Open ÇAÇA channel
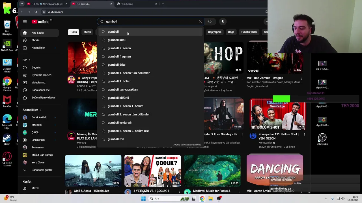Viewport: 362px width, 203px height. (40, 133)
